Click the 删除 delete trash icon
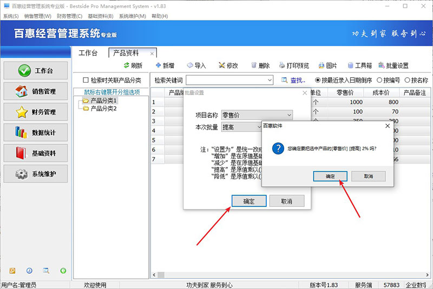Image resolution: width=433 pixels, height=289 pixels. point(254,65)
